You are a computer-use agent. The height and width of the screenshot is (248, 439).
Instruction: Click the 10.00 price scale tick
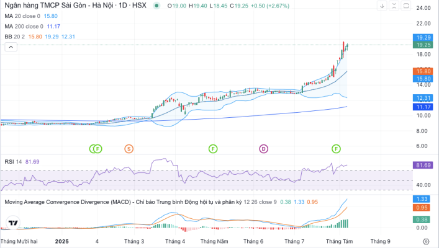[x=423, y=115]
